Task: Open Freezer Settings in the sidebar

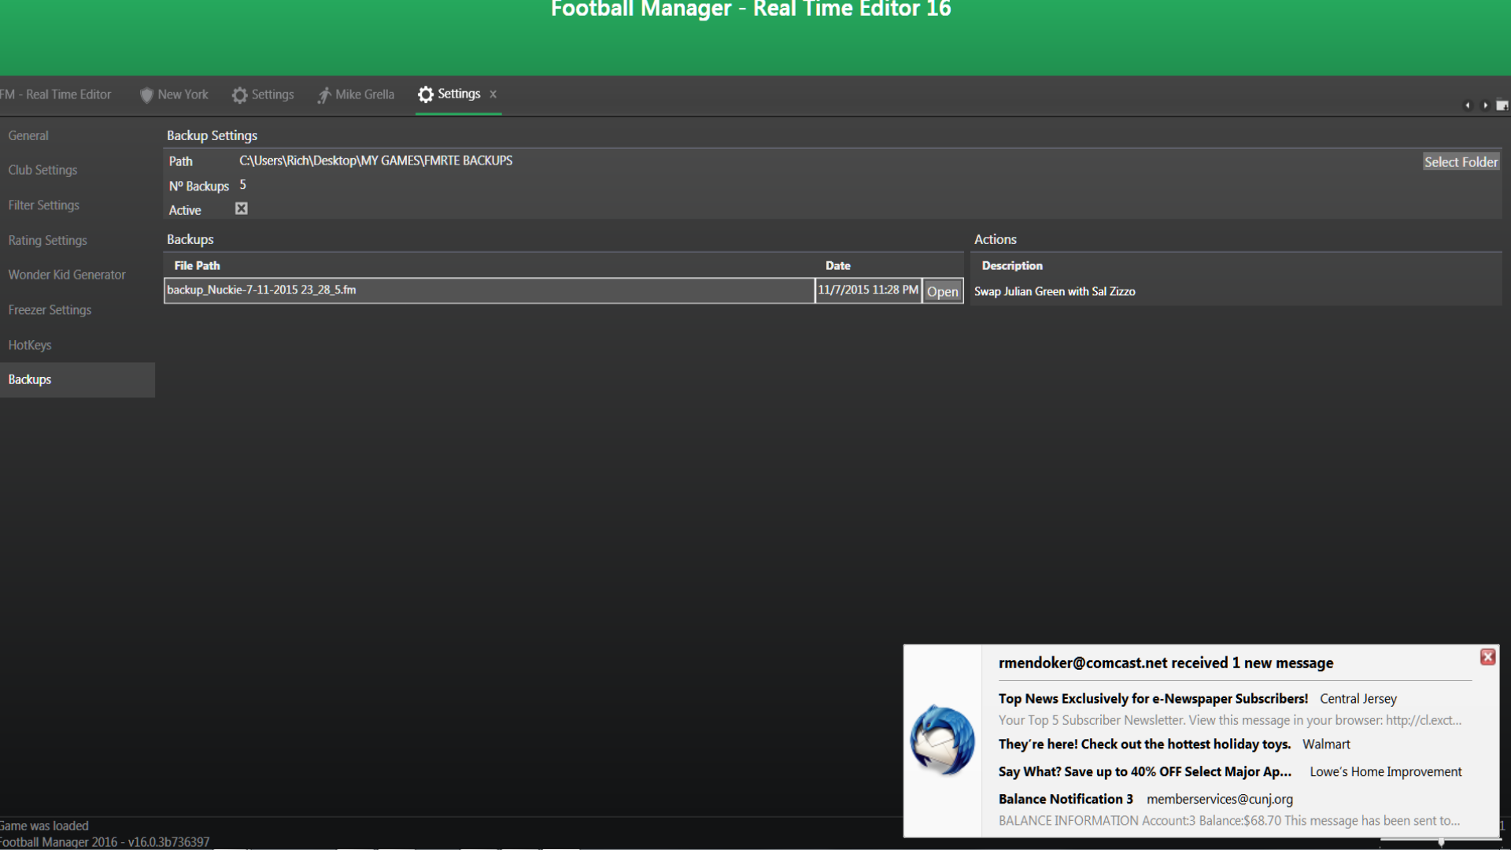Action: coord(77,310)
